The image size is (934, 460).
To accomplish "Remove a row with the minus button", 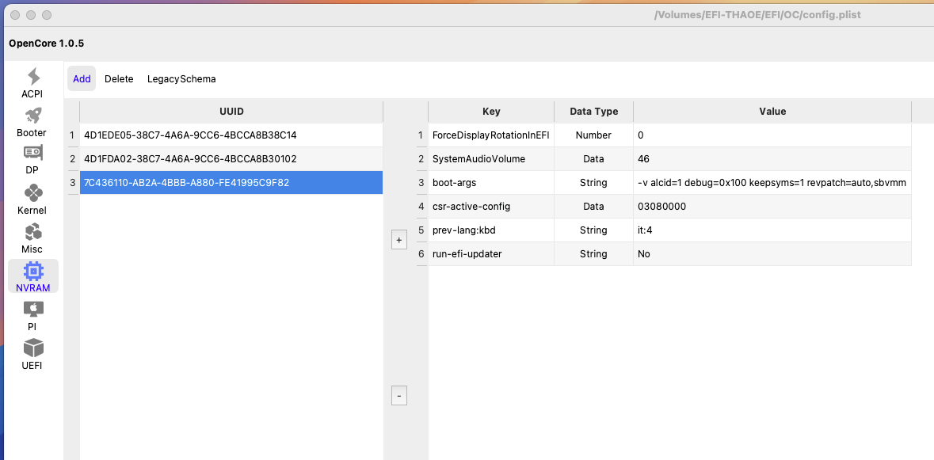I will click(399, 395).
